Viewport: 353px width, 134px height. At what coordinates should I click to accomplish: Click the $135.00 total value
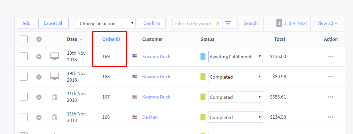278,56
